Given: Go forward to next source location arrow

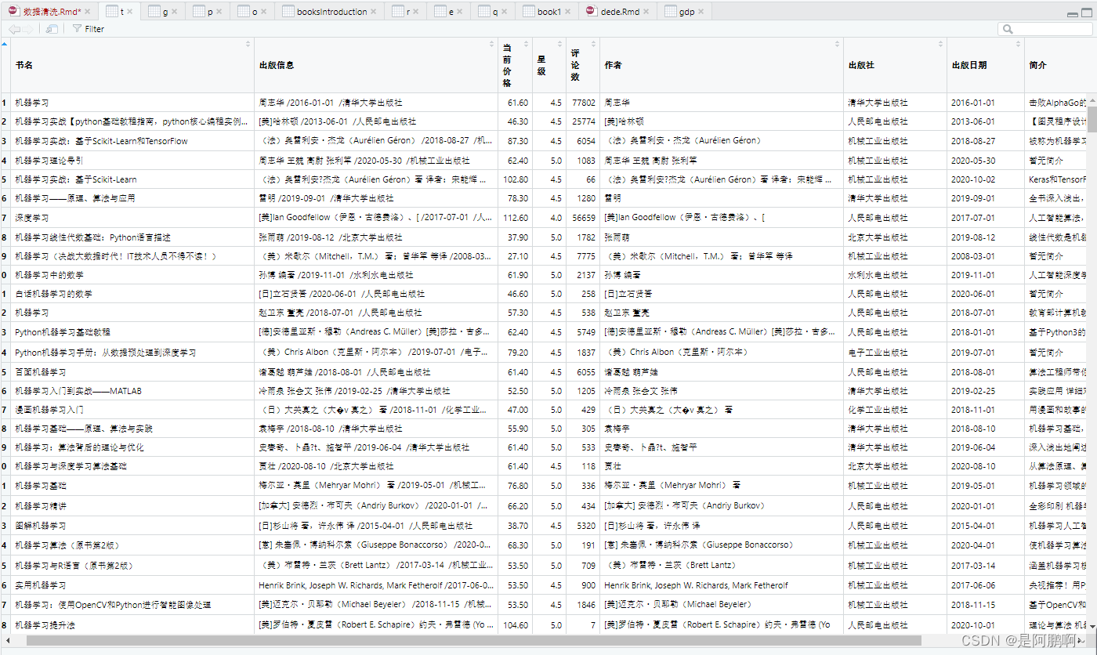Looking at the screenshot, I should [x=27, y=29].
